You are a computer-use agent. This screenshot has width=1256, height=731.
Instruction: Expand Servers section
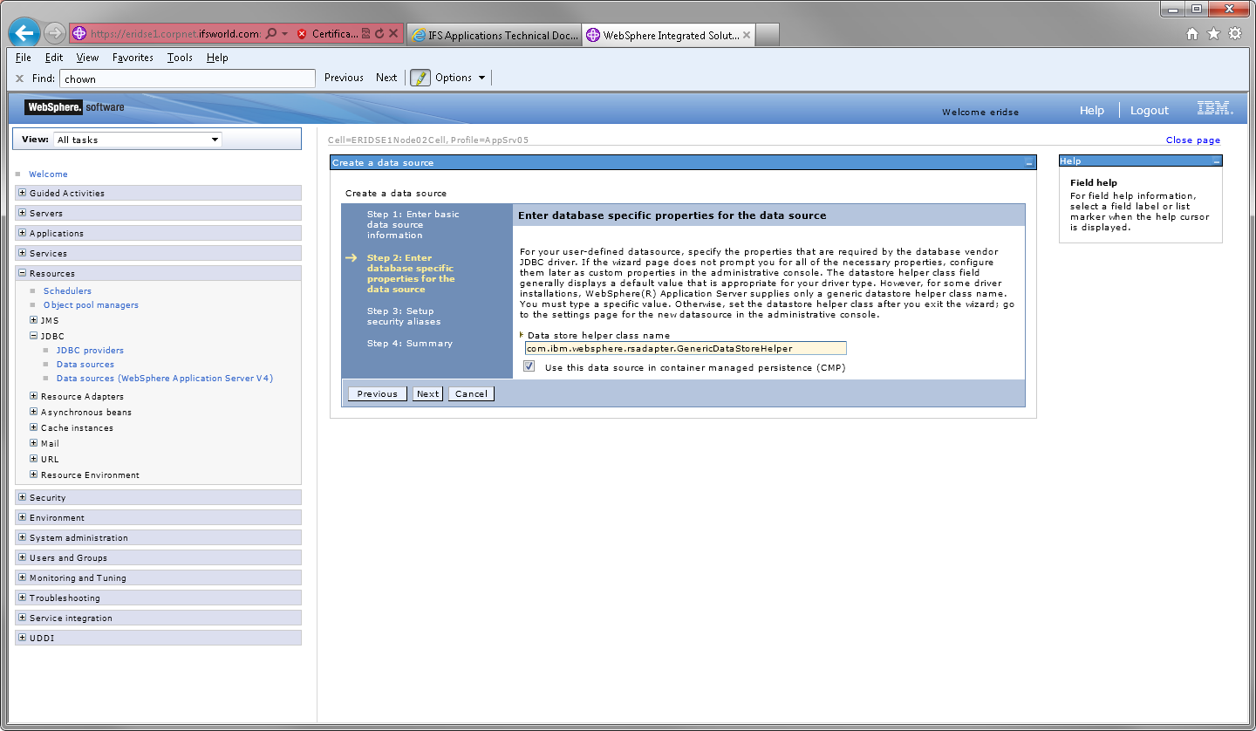(22, 213)
